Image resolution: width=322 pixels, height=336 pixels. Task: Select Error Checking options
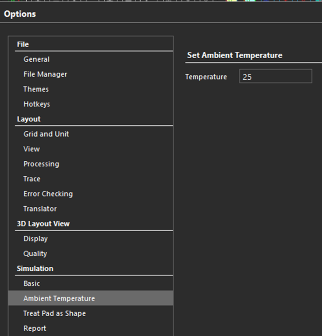(91, 194)
